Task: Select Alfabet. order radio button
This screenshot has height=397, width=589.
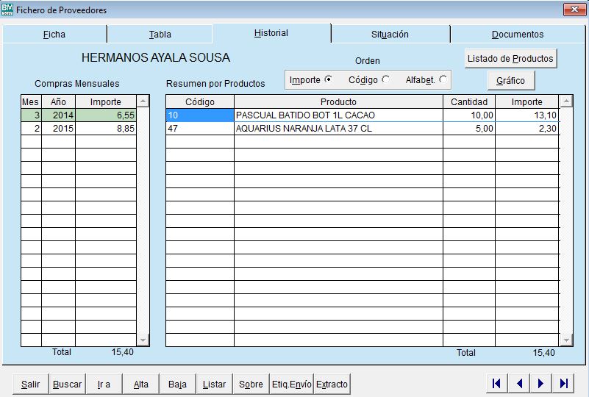Action: [x=443, y=79]
